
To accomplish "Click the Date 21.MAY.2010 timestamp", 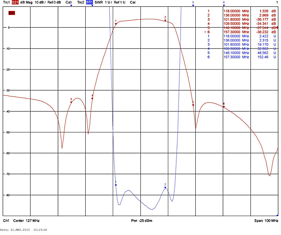I will tap(24, 230).
